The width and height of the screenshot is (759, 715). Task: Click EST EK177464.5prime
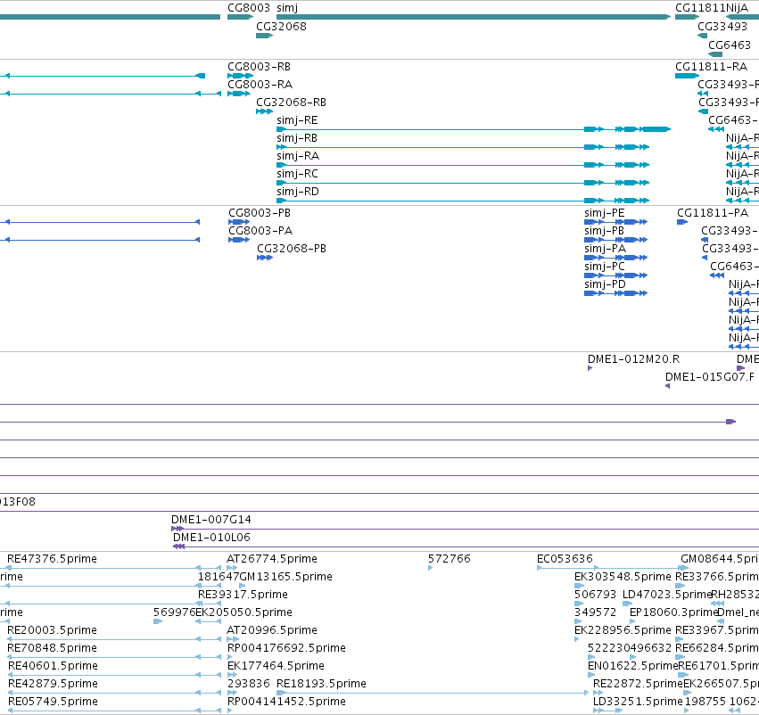pos(276,667)
